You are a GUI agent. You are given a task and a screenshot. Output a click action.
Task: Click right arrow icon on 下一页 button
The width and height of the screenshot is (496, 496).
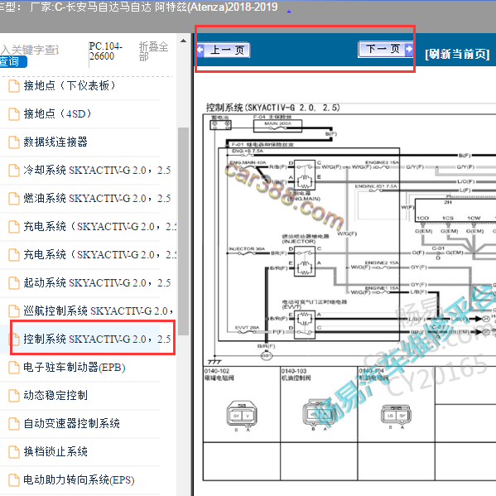click(409, 49)
